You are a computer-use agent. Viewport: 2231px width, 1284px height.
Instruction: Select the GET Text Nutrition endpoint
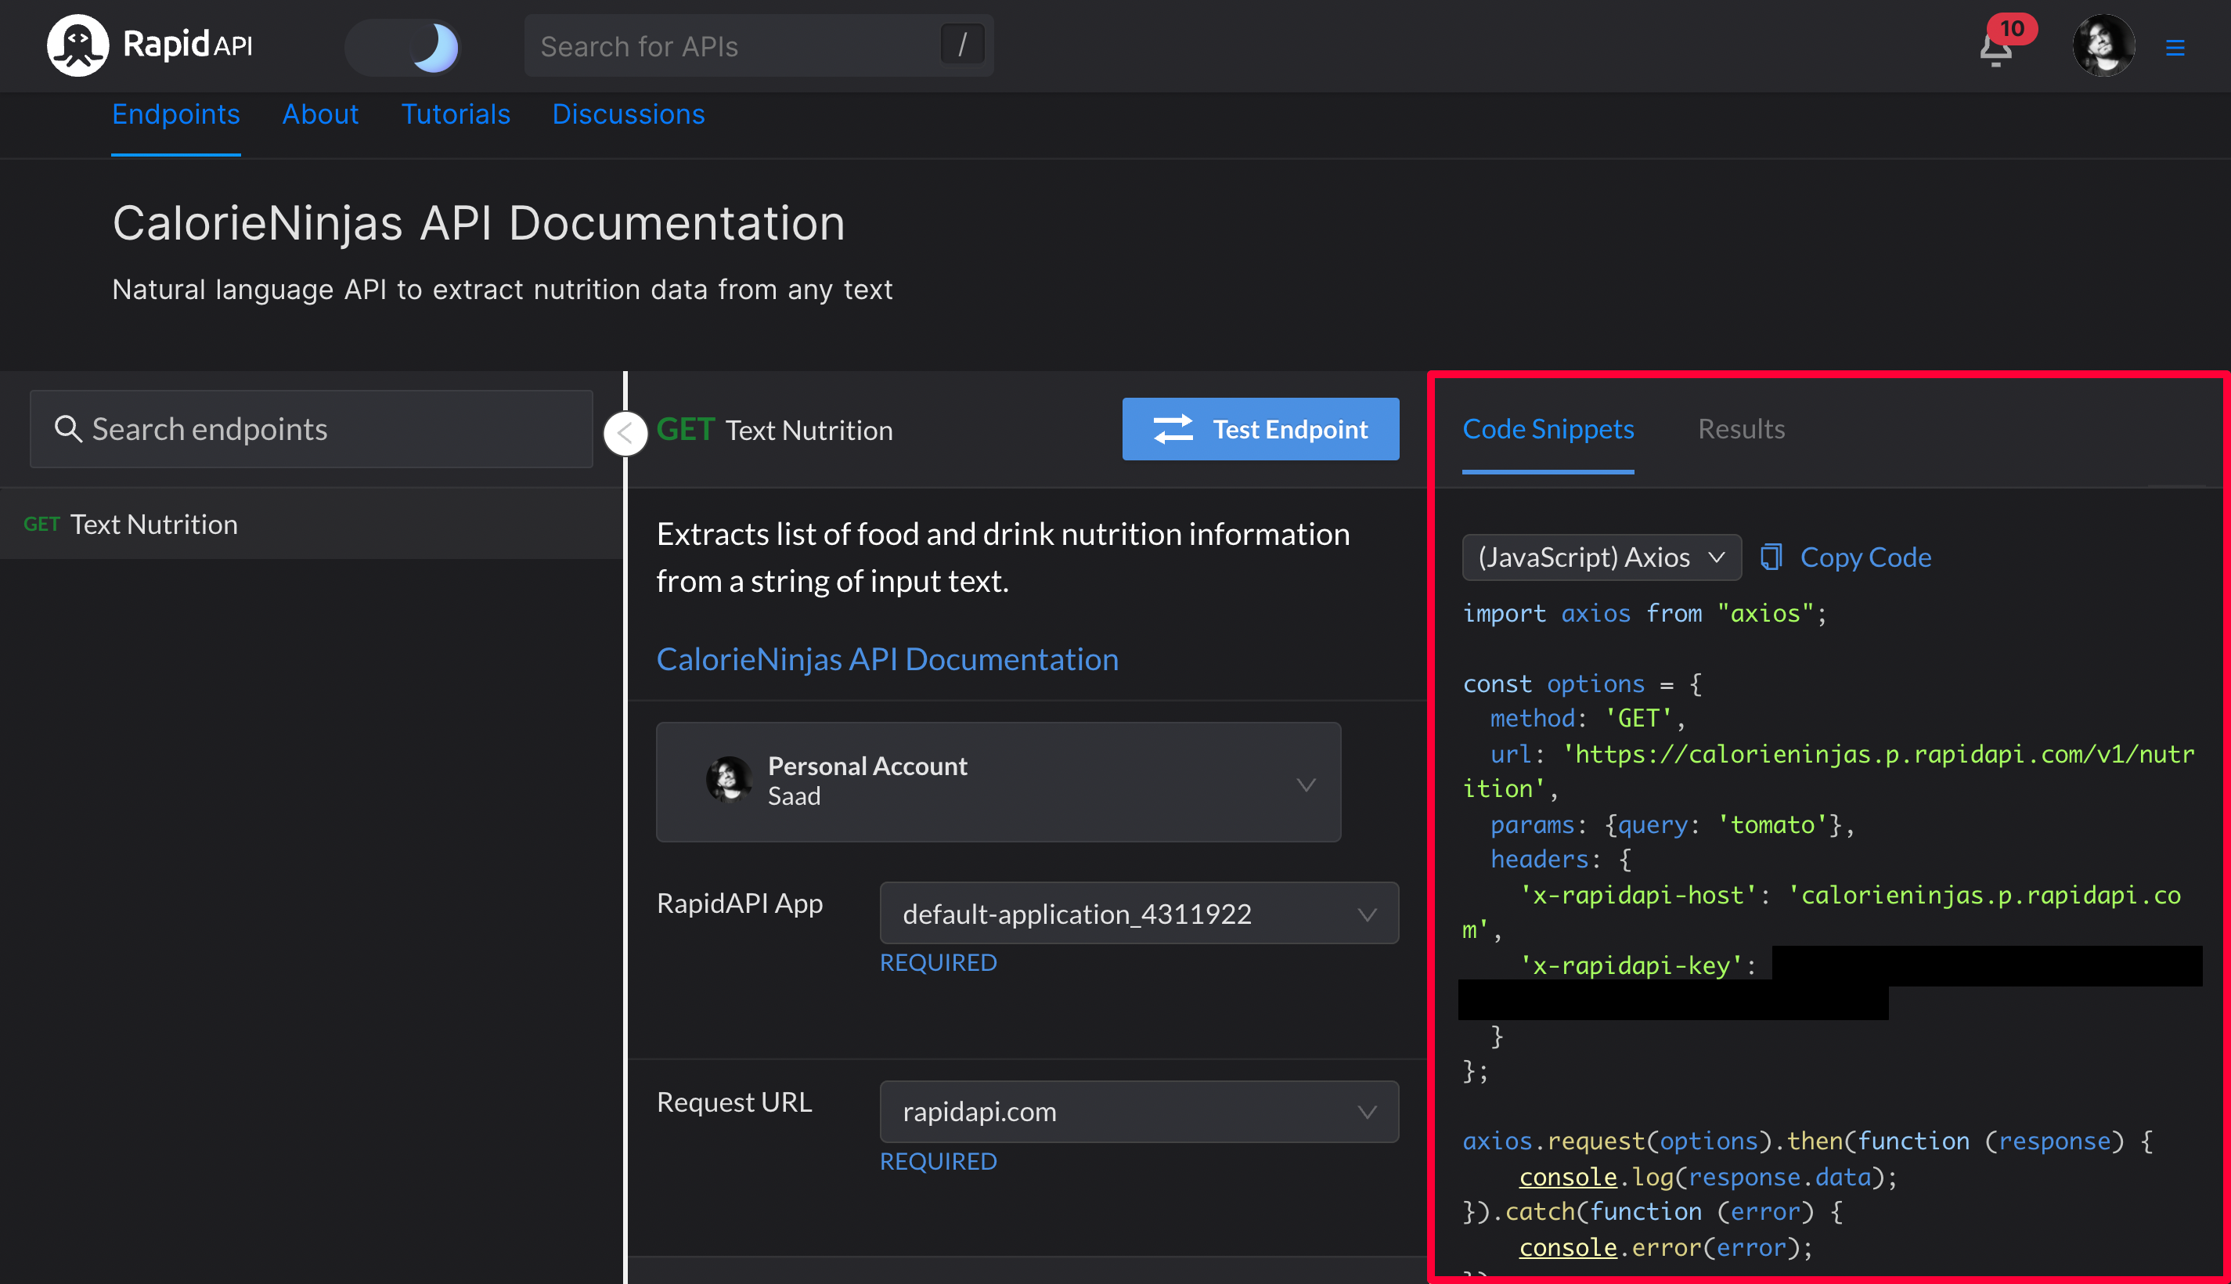pos(154,525)
